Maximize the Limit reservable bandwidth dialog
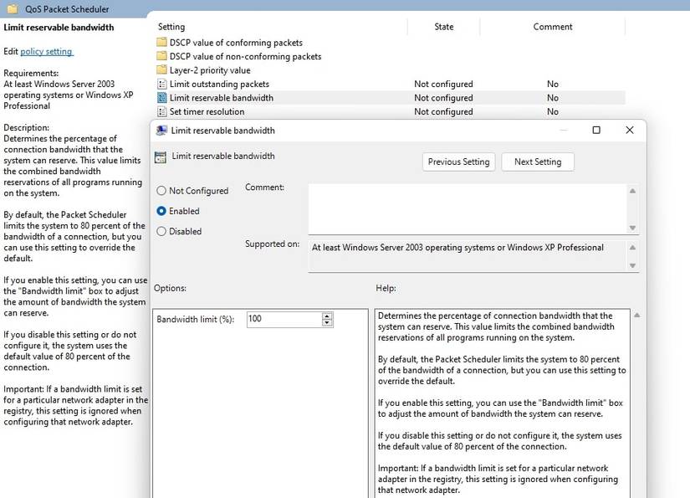Image resolution: width=690 pixels, height=498 pixels. [x=596, y=130]
